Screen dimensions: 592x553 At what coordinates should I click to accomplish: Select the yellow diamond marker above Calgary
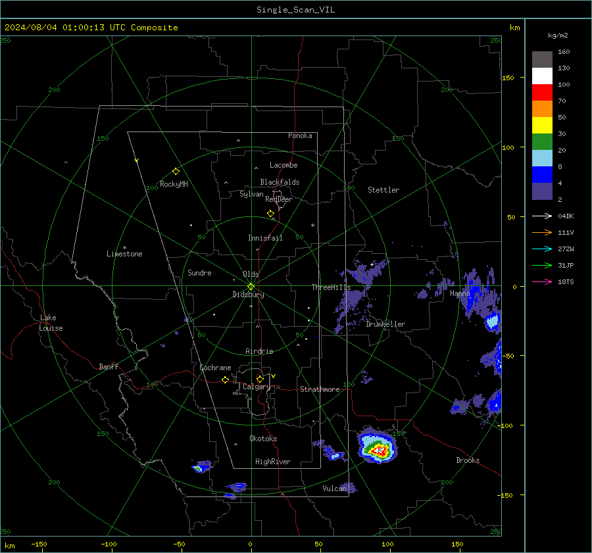tap(260, 379)
